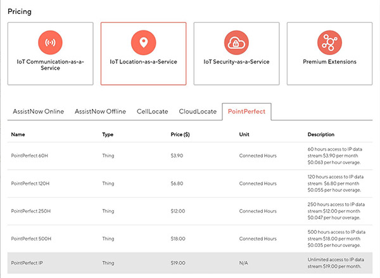
Task: Click the Unit column header
Action: coord(244,134)
